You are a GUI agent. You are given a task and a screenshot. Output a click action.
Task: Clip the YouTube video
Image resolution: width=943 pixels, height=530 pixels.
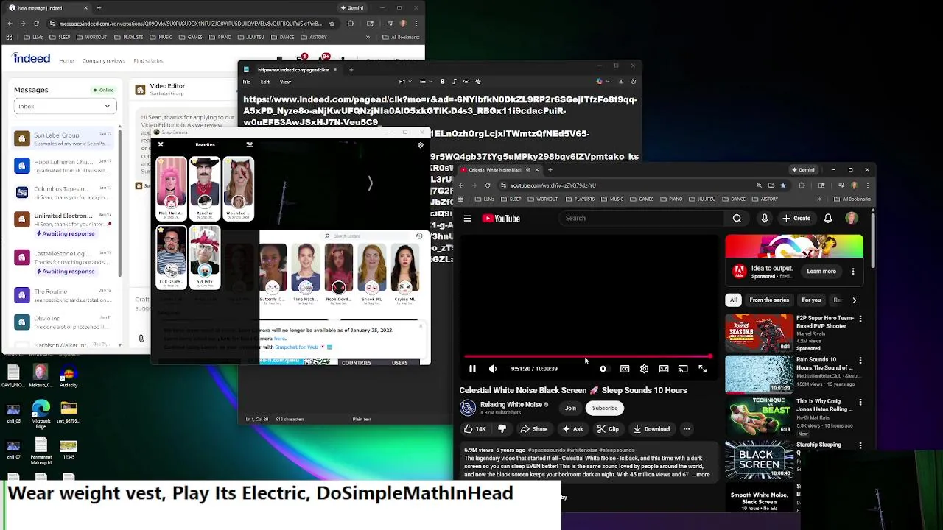tap(608, 429)
